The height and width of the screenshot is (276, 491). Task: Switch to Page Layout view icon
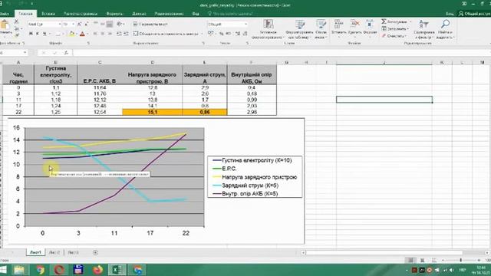pos(422,260)
